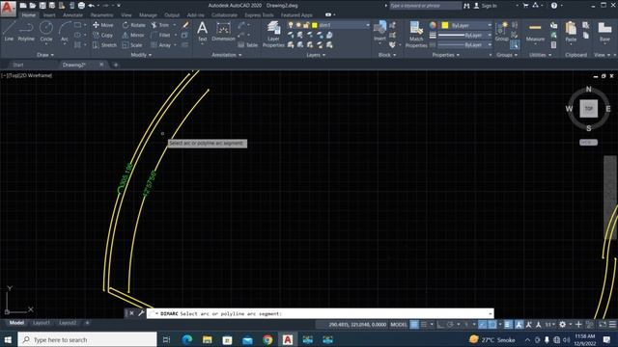618x347 pixels.
Task: Insert a Table
Action: 247,45
